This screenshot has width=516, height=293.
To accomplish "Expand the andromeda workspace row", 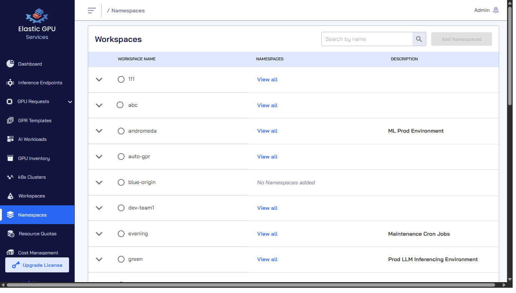I will point(99,131).
